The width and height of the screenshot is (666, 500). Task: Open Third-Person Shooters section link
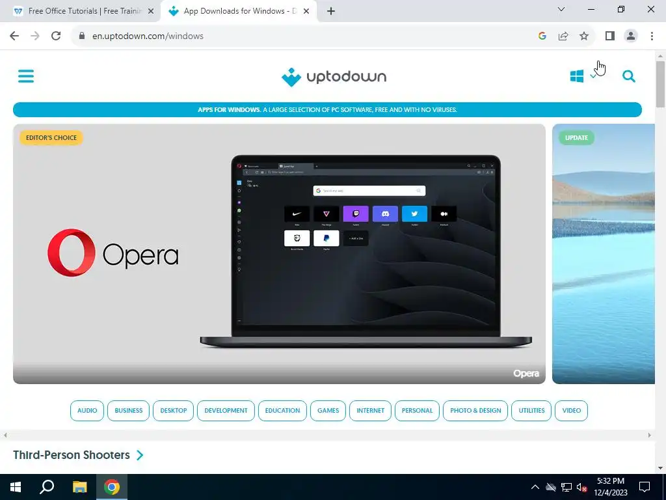72,455
